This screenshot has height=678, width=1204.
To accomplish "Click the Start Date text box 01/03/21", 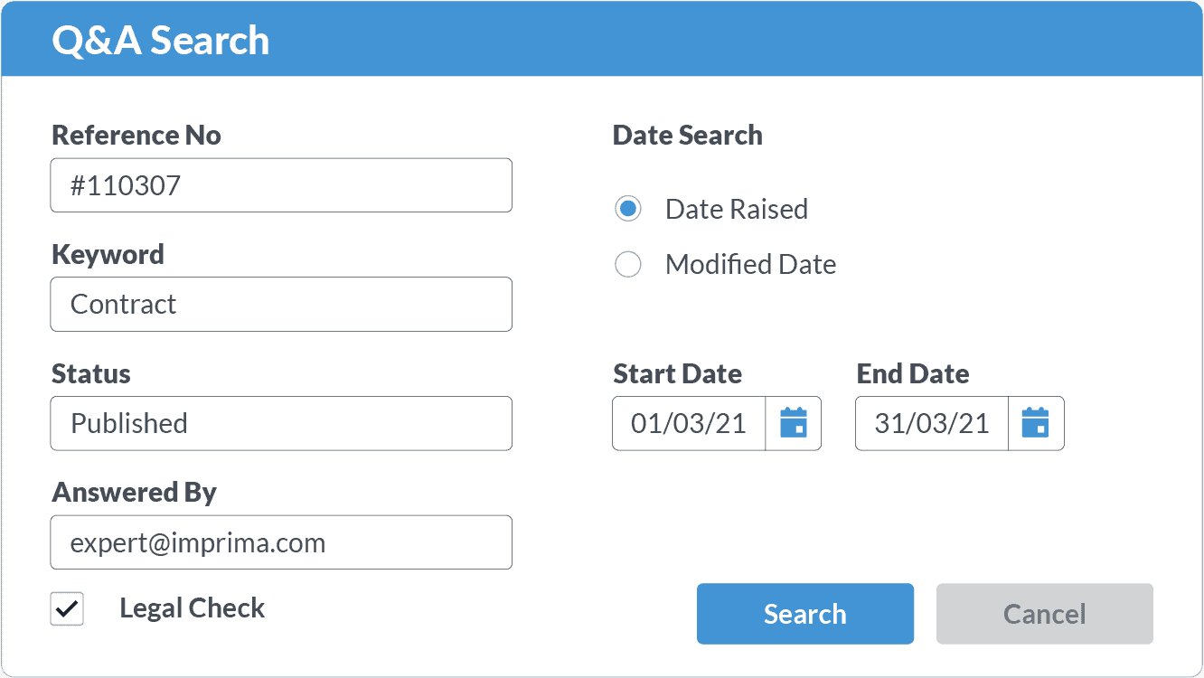I will (x=689, y=423).
